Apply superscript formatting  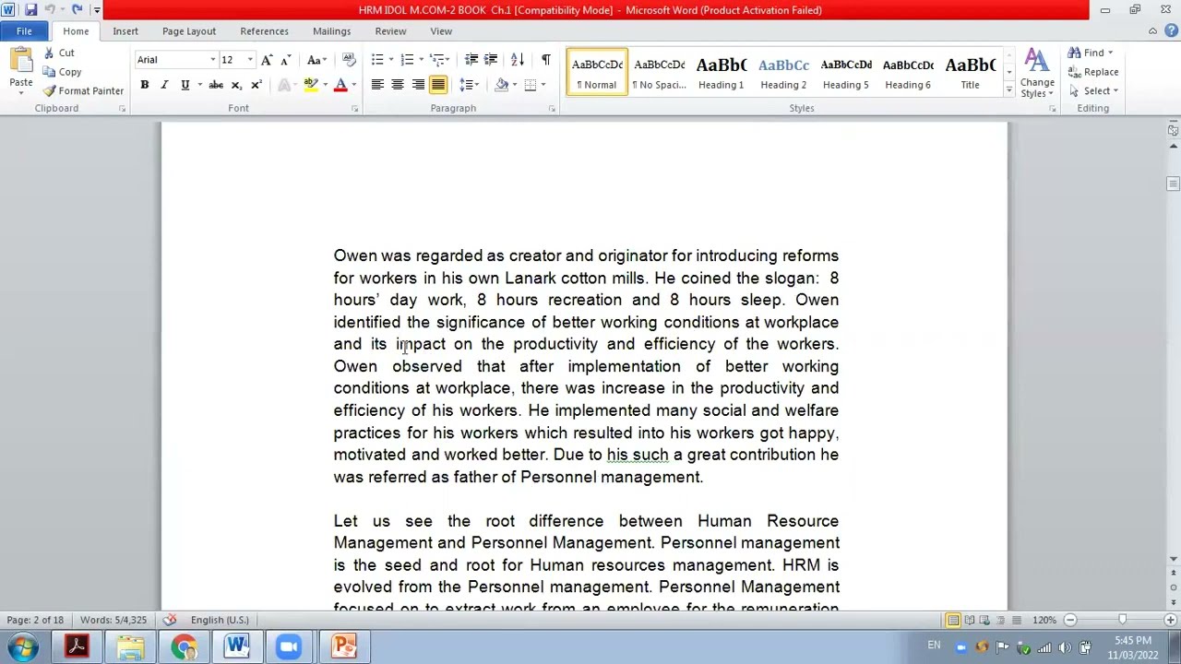point(256,85)
